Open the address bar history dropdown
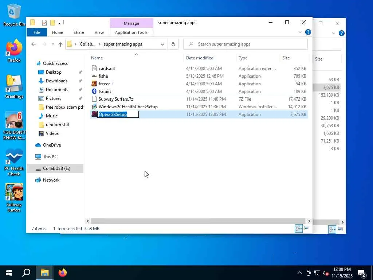Screen dimensions: 373x280 click(x=162, y=44)
